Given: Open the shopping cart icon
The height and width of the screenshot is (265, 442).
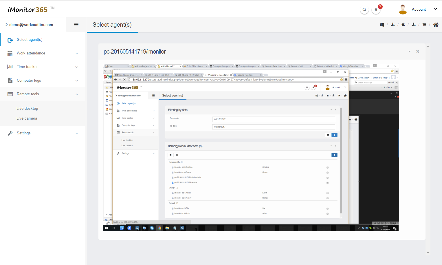Looking at the screenshot, I should click(424, 25).
